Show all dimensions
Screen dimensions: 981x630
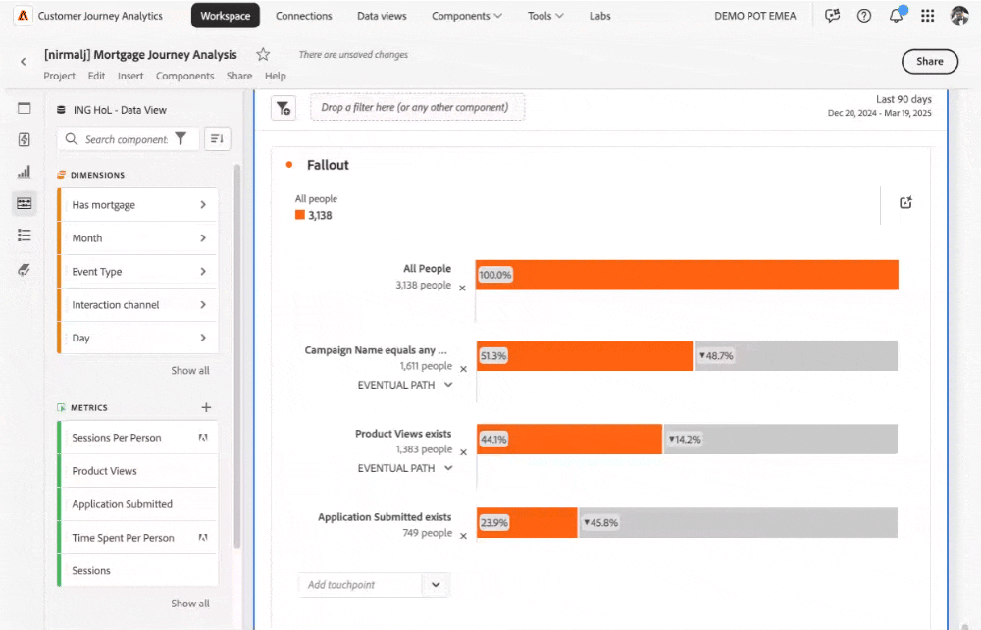pyautogui.click(x=190, y=370)
